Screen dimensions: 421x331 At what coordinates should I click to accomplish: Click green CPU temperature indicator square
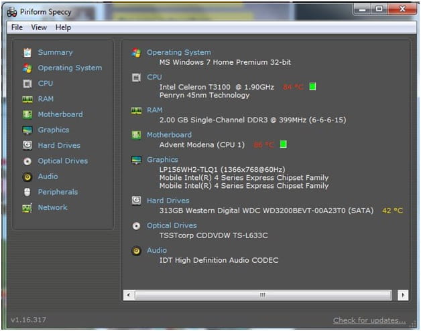[312, 86]
